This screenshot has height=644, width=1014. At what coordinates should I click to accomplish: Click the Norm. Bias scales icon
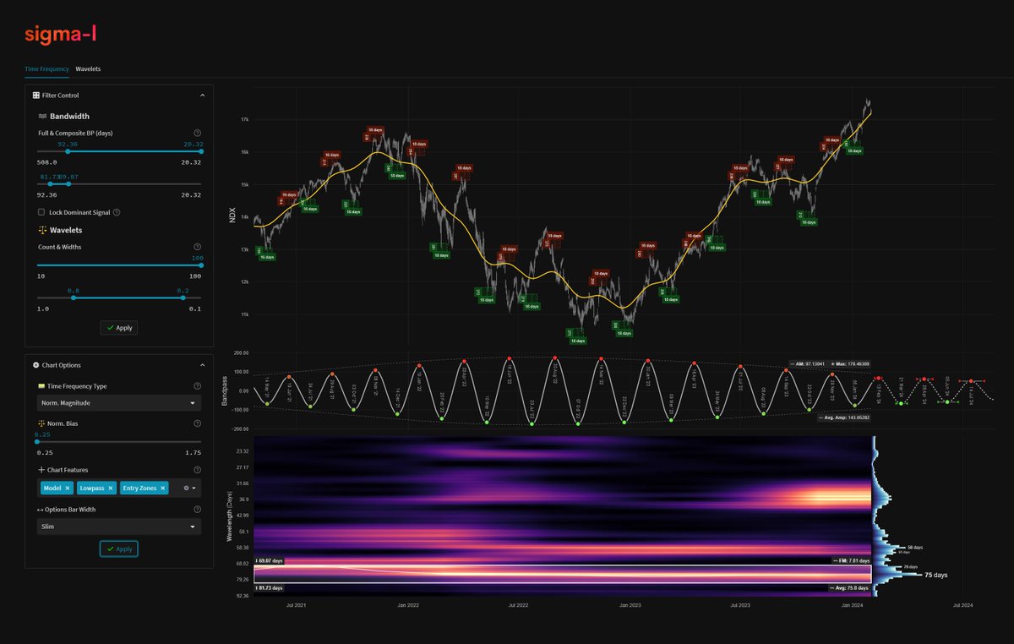[42, 422]
